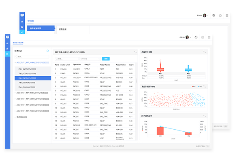
Task: Toggle the P02 blue legend in trend chart
Action: pos(200,86)
